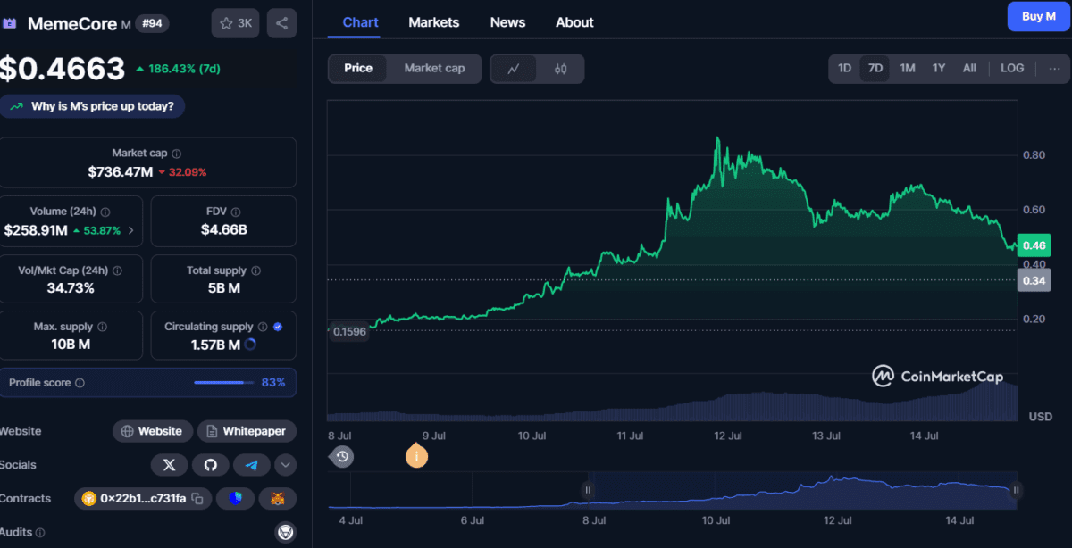Viewport: 1072px width, 548px height.
Task: Select the candlestick chart type icon
Action: coord(561,69)
